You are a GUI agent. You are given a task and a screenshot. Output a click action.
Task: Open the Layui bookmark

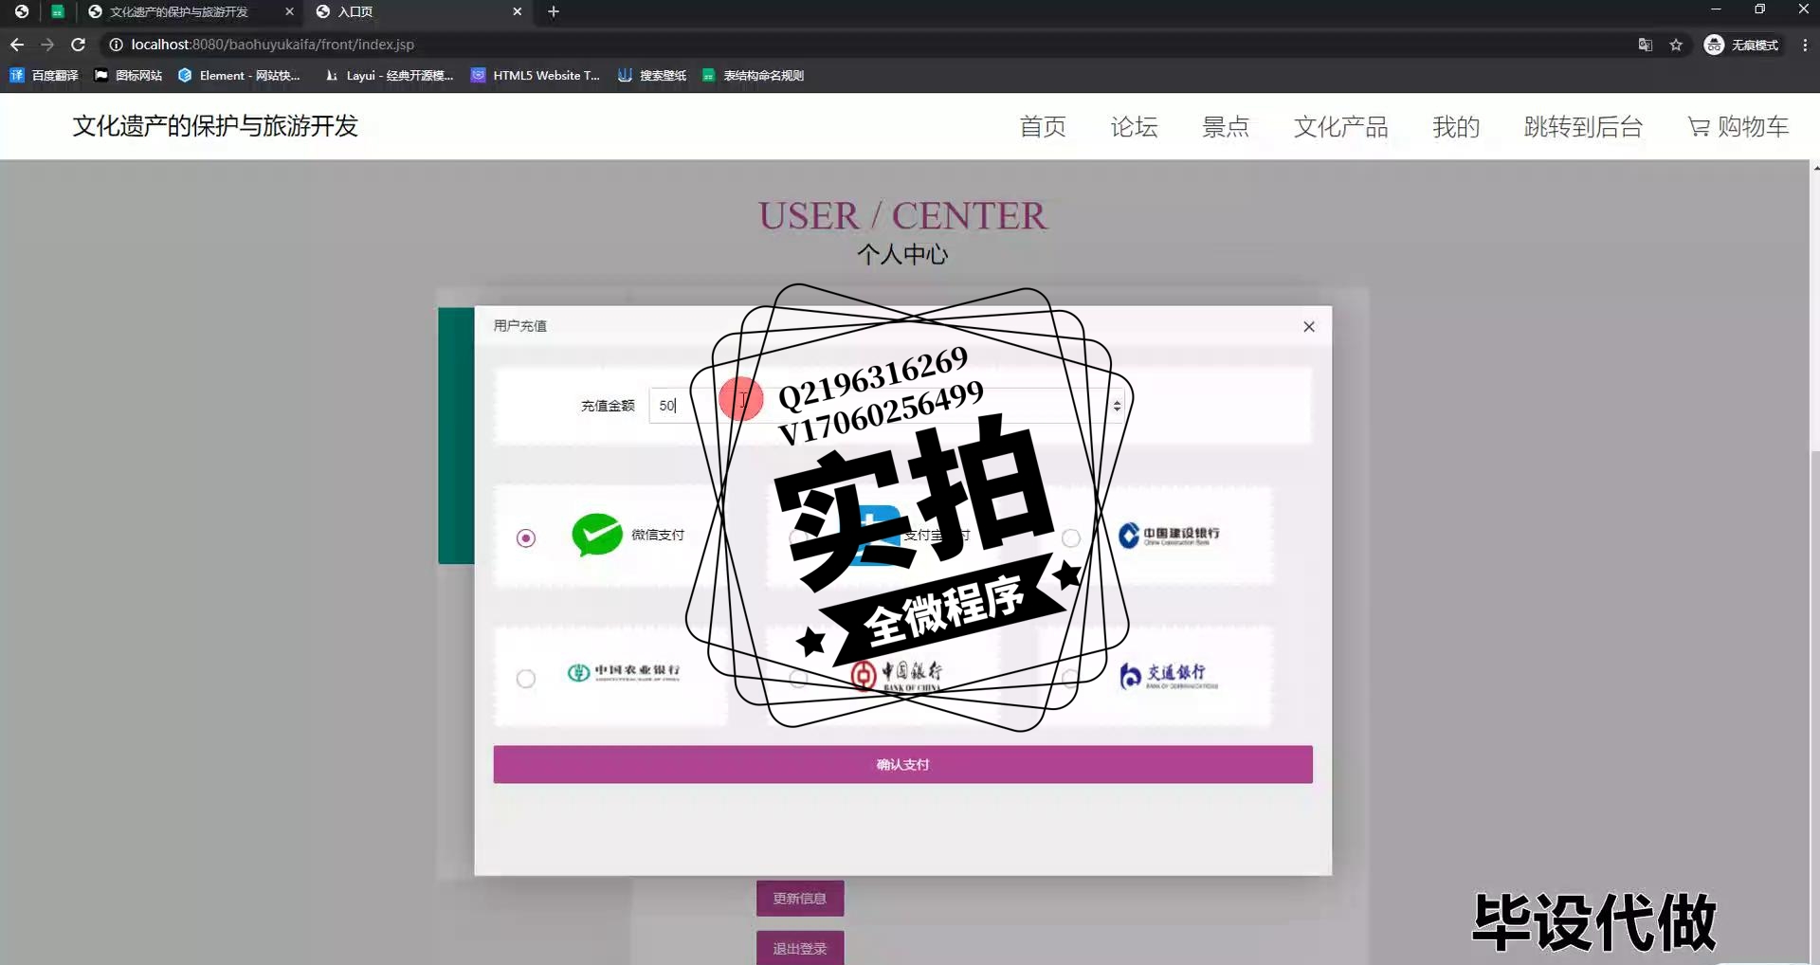[x=389, y=75]
